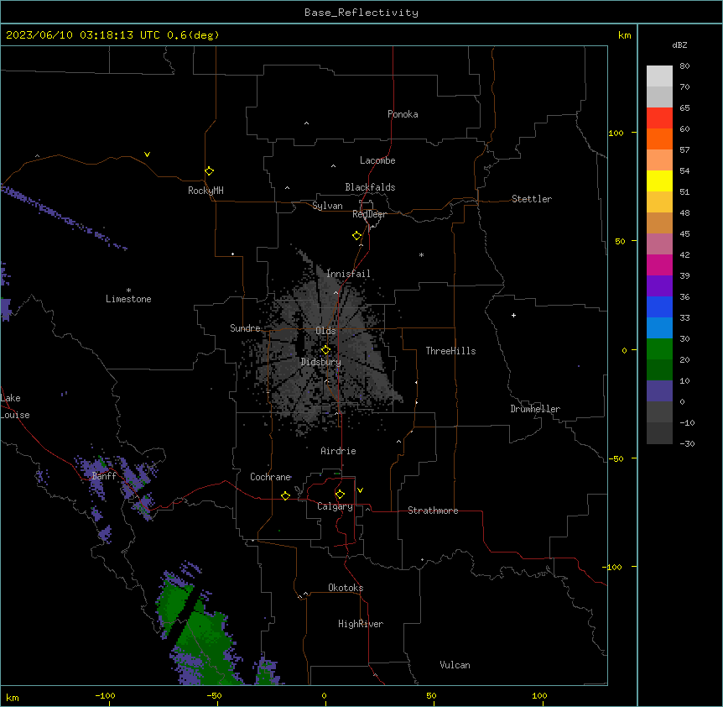Screen dimensions: 723x707
Task: Click the white caret marker west of Blackfalds
Action: [x=287, y=188]
